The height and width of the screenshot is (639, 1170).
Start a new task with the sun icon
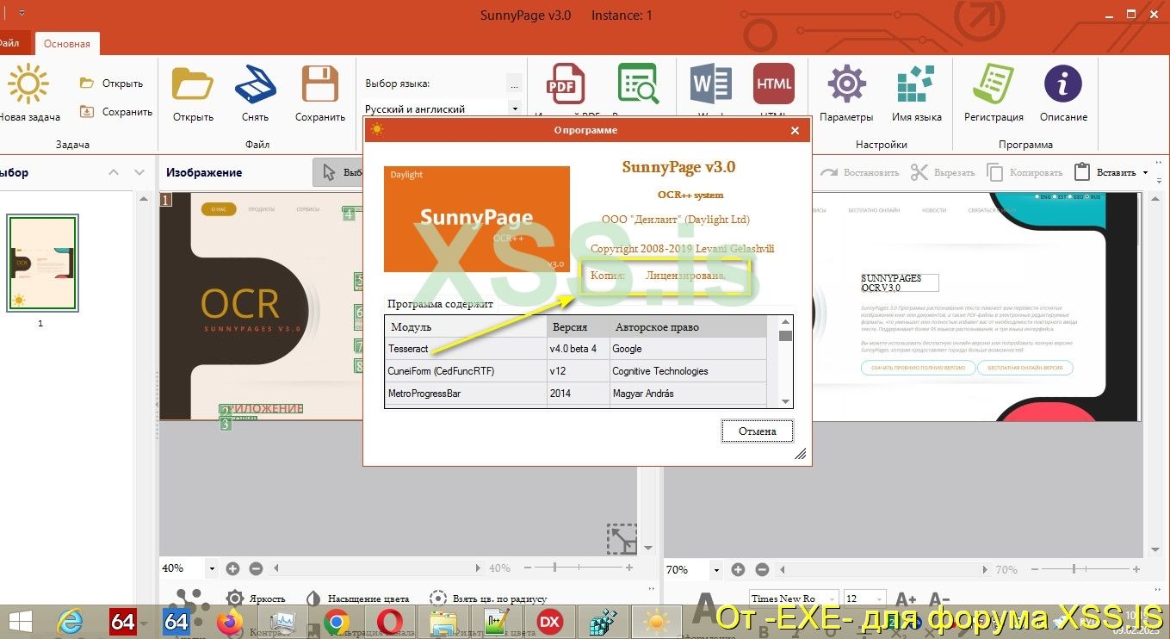28,84
